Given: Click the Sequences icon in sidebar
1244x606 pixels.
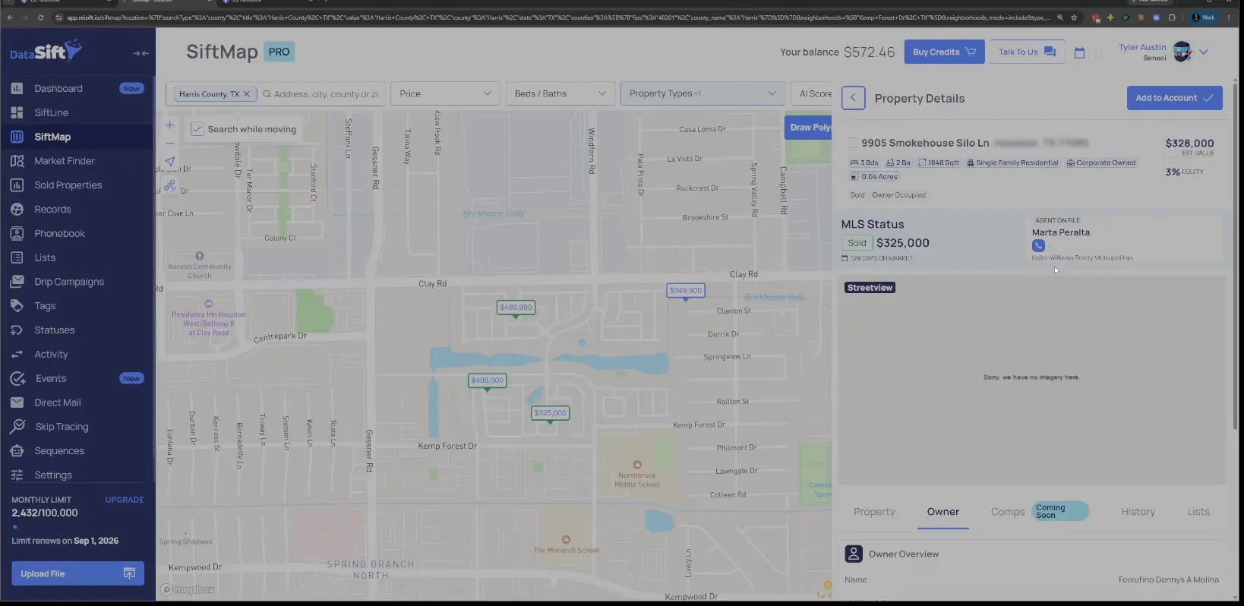Looking at the screenshot, I should pyautogui.click(x=17, y=451).
